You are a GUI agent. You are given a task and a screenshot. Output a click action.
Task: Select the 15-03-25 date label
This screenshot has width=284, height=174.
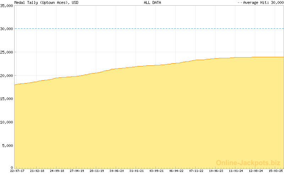pos(275,171)
